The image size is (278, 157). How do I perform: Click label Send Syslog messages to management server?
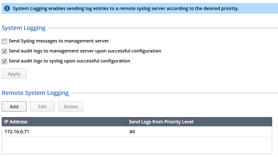coord(59,41)
